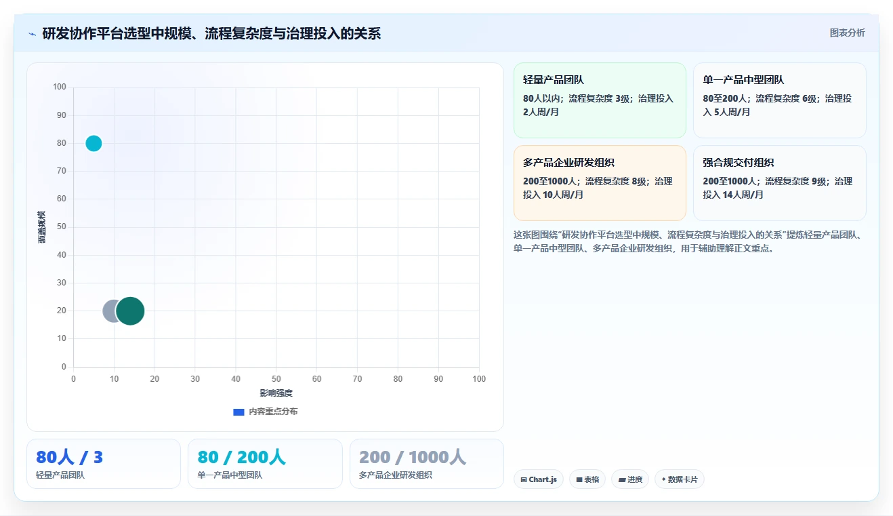The height and width of the screenshot is (516, 893).
Task: Click the Chart.js tag icon
Action: pyautogui.click(x=524, y=479)
